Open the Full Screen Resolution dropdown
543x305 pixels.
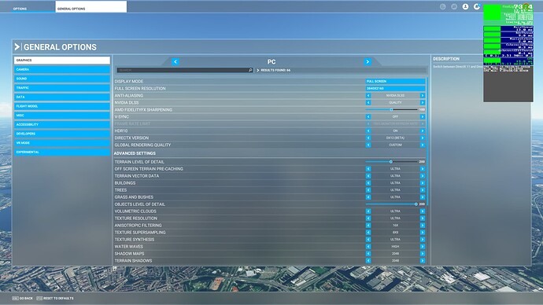(395, 89)
